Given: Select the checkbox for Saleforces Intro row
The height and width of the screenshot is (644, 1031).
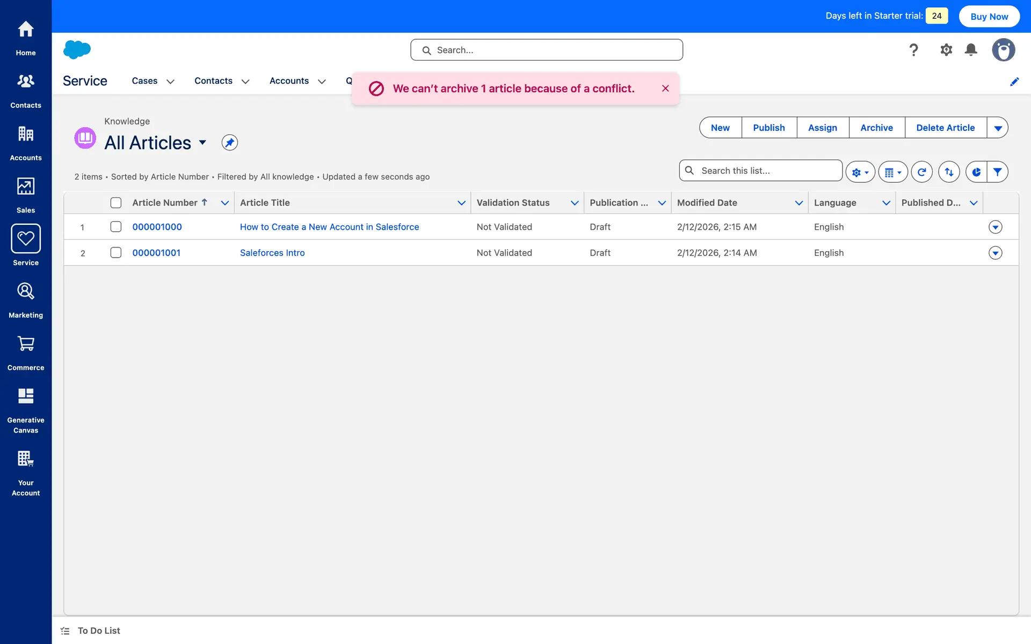Looking at the screenshot, I should tap(116, 253).
